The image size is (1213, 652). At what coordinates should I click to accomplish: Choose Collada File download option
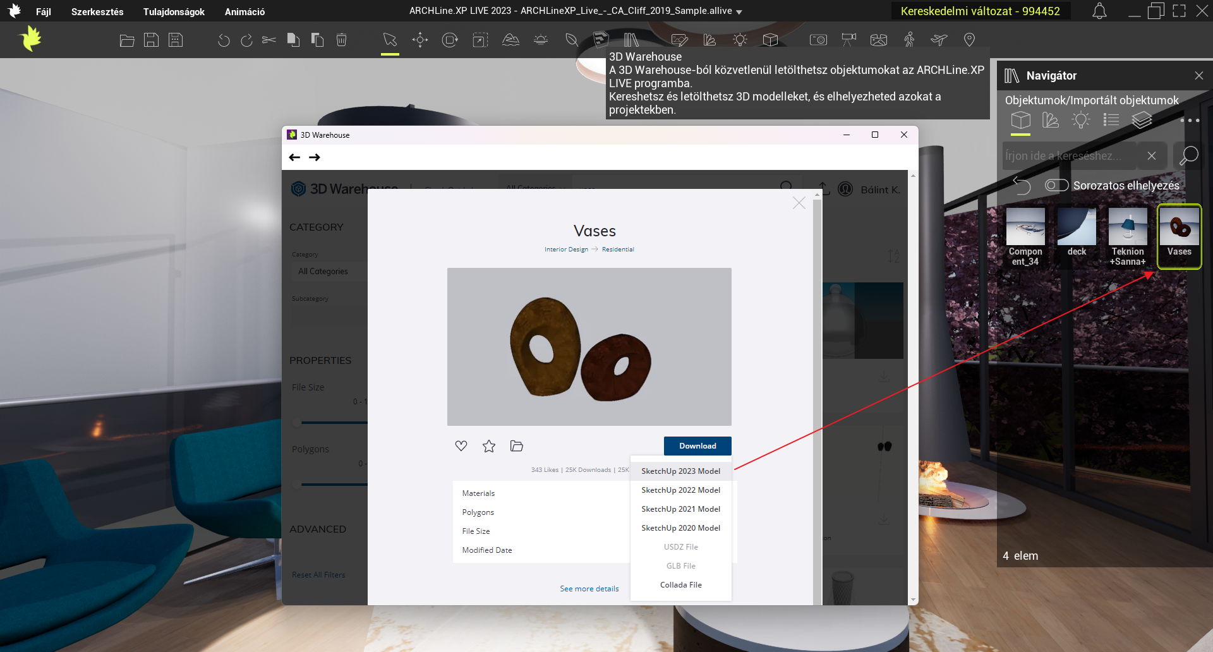point(680,585)
